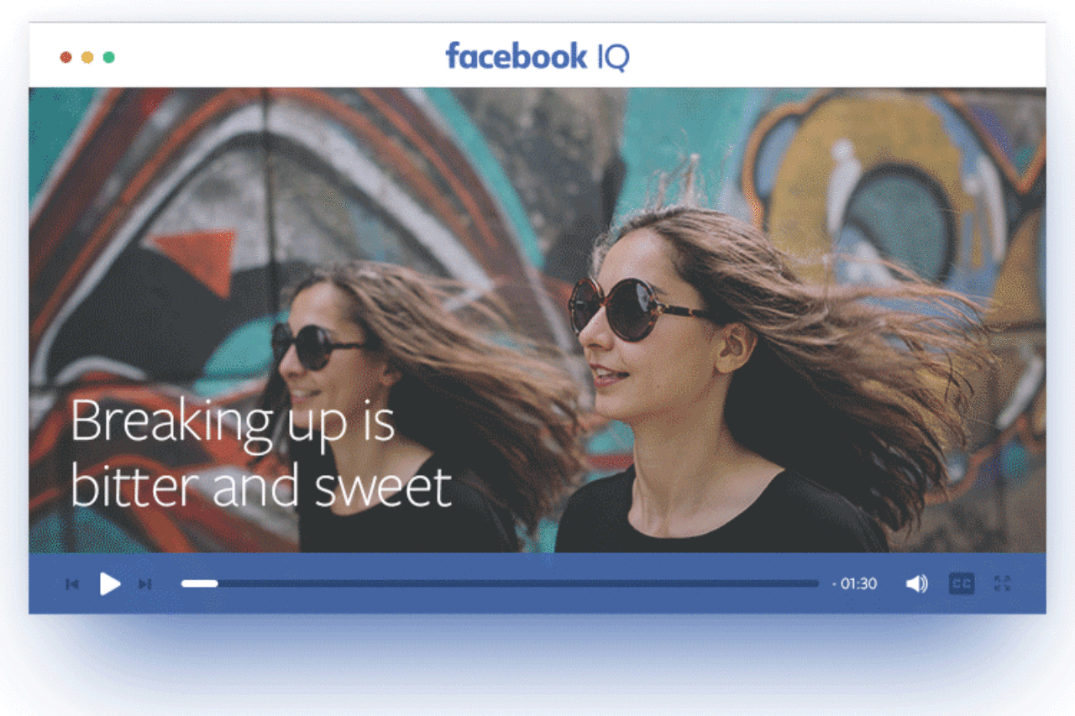Click the green window dot
This screenshot has width=1075, height=716.
(x=108, y=57)
